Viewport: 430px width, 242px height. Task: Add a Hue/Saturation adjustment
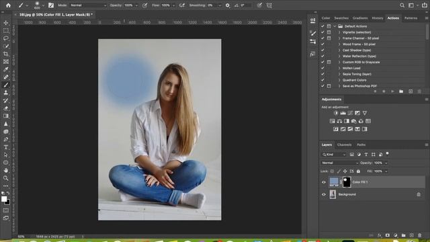point(332,121)
